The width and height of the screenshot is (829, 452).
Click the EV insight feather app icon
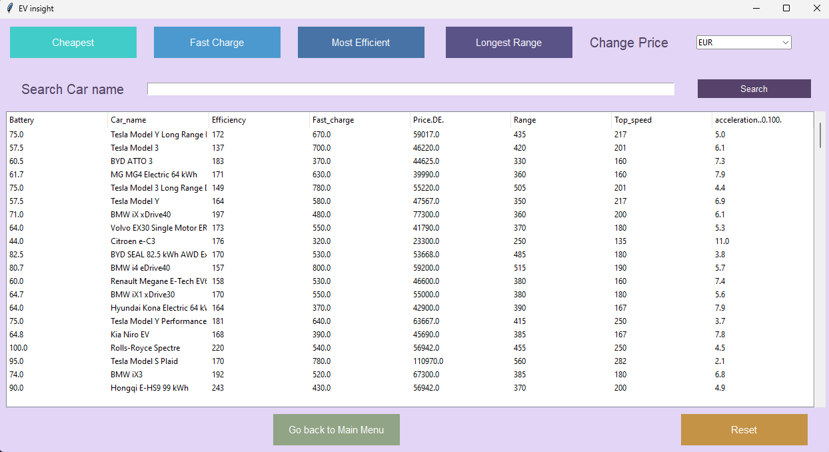click(9, 9)
